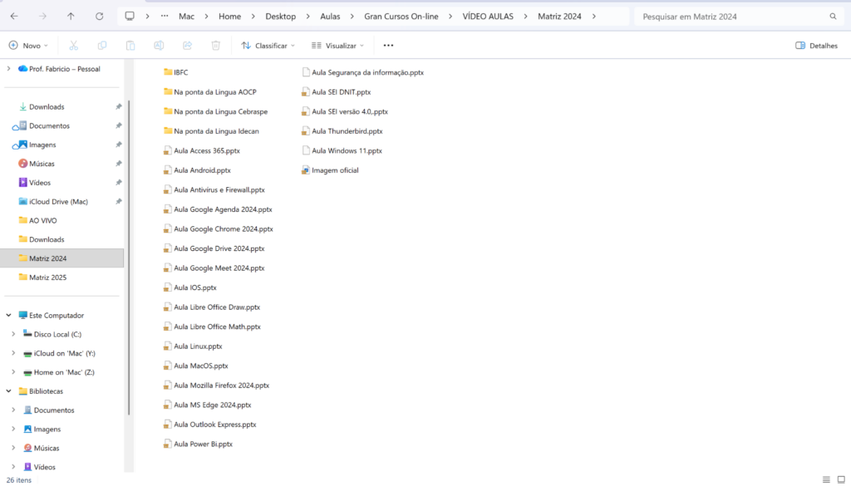Viewport: 851px width, 486px height.
Task: Select Na ponta da Lingua Idecan folder
Action: (211, 130)
